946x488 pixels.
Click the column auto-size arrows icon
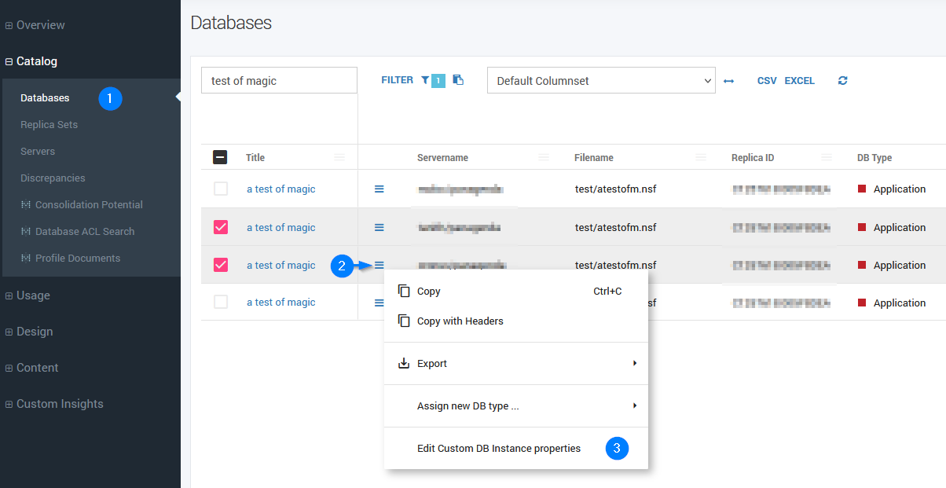728,81
